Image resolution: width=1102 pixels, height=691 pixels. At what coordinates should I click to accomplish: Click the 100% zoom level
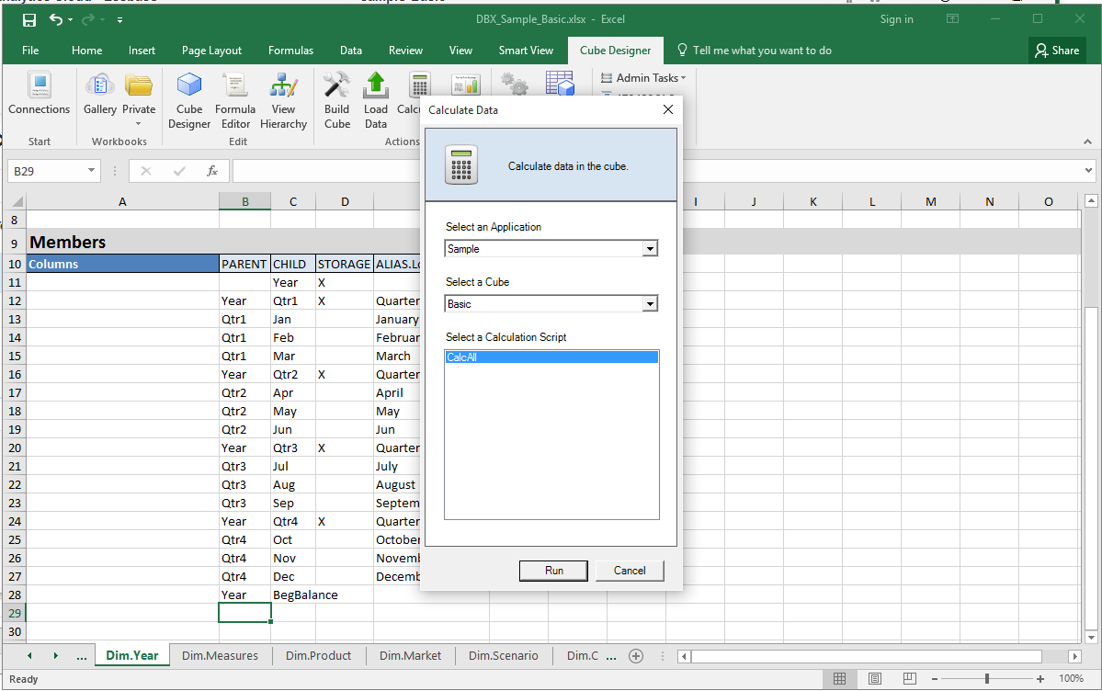[x=1071, y=679]
